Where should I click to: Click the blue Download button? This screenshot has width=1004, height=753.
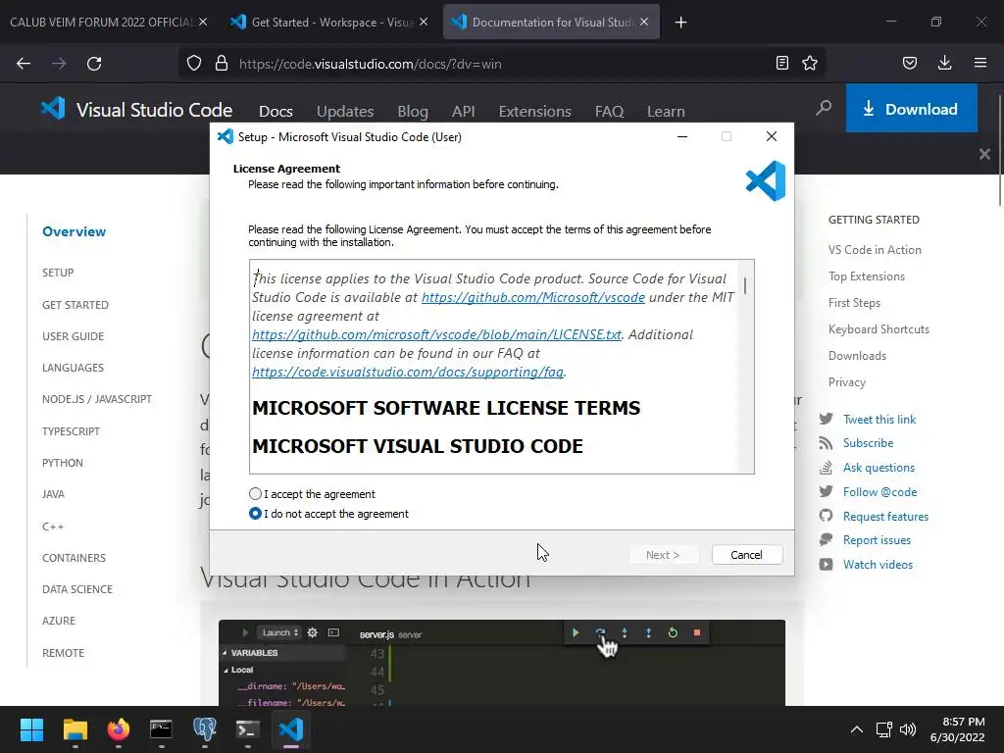click(x=911, y=108)
